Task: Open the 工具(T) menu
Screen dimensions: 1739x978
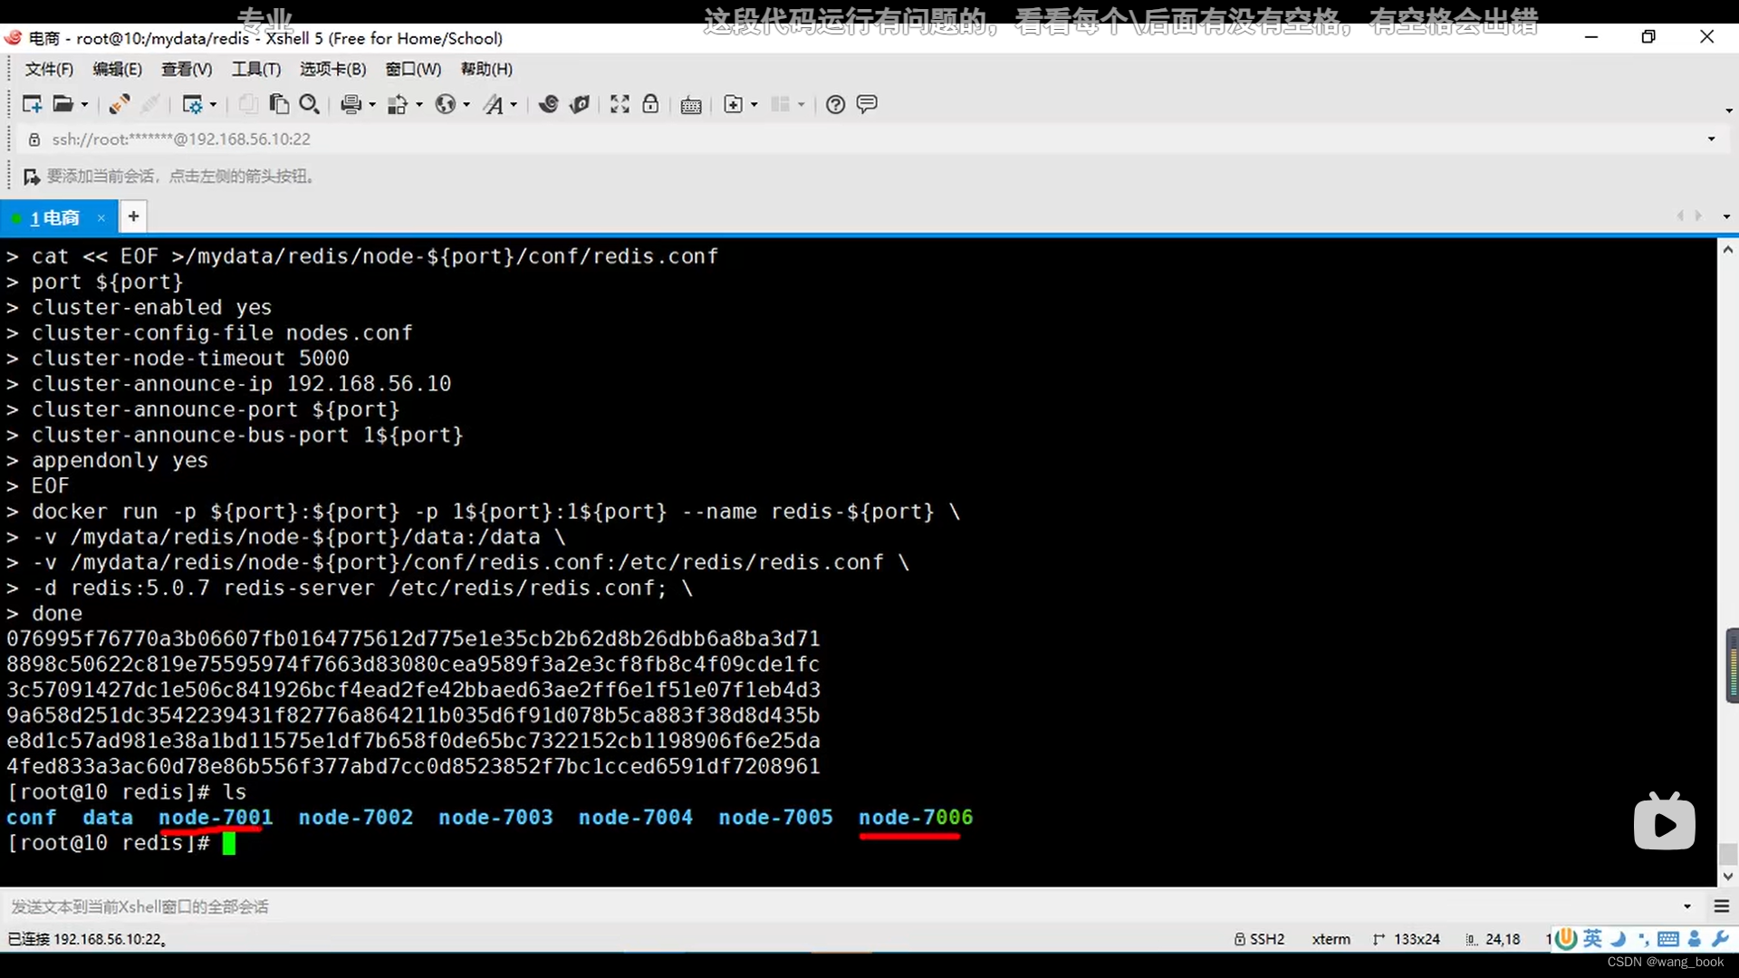Action: pos(256,70)
